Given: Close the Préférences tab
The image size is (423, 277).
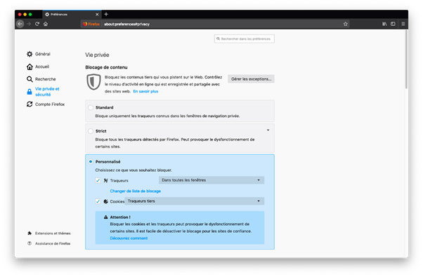Looking at the screenshot, I should click(97, 14).
